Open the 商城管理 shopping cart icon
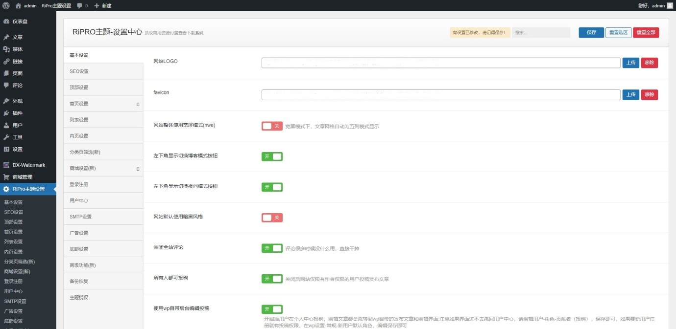This screenshot has height=329, width=676. click(x=6, y=177)
